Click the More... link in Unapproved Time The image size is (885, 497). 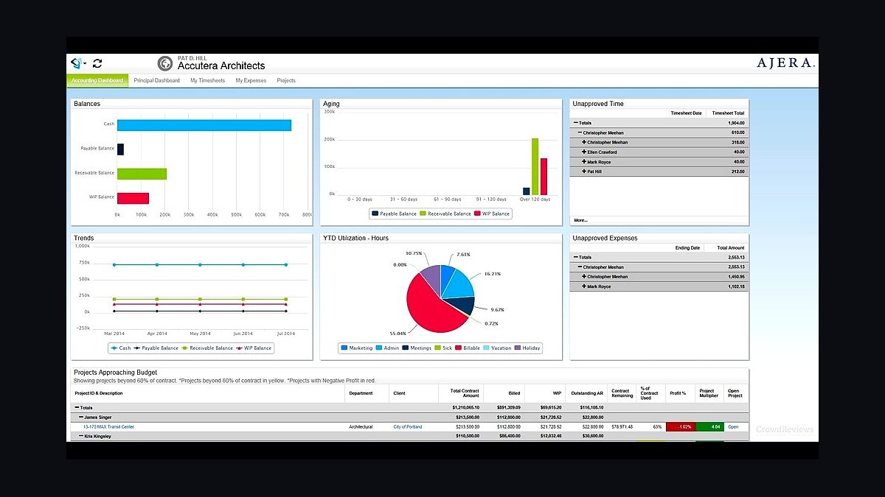click(x=580, y=220)
